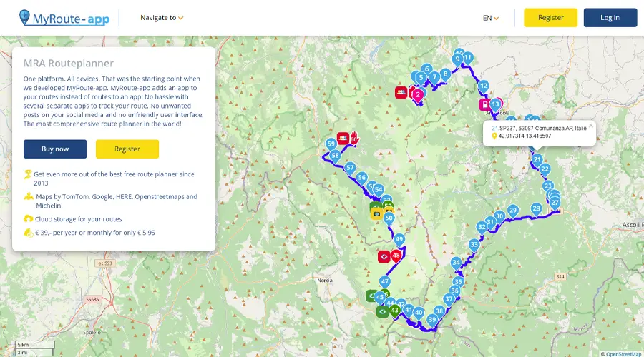The height and width of the screenshot is (357, 644).
Task: Open the EN language dropdown
Action: 490,18
